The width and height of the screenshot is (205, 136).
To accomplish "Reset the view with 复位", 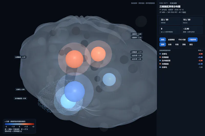I will pyautogui.click(x=191, y=44).
